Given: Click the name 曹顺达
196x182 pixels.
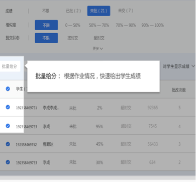Looking at the screenshot, I should 48,144.
